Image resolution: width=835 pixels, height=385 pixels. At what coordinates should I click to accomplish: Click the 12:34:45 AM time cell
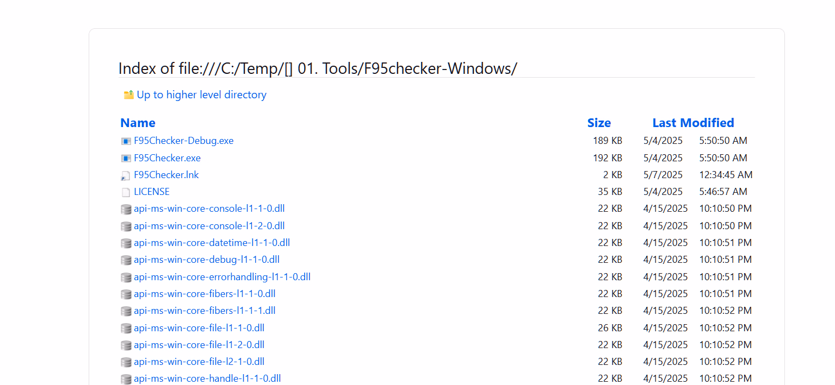pyautogui.click(x=726, y=175)
